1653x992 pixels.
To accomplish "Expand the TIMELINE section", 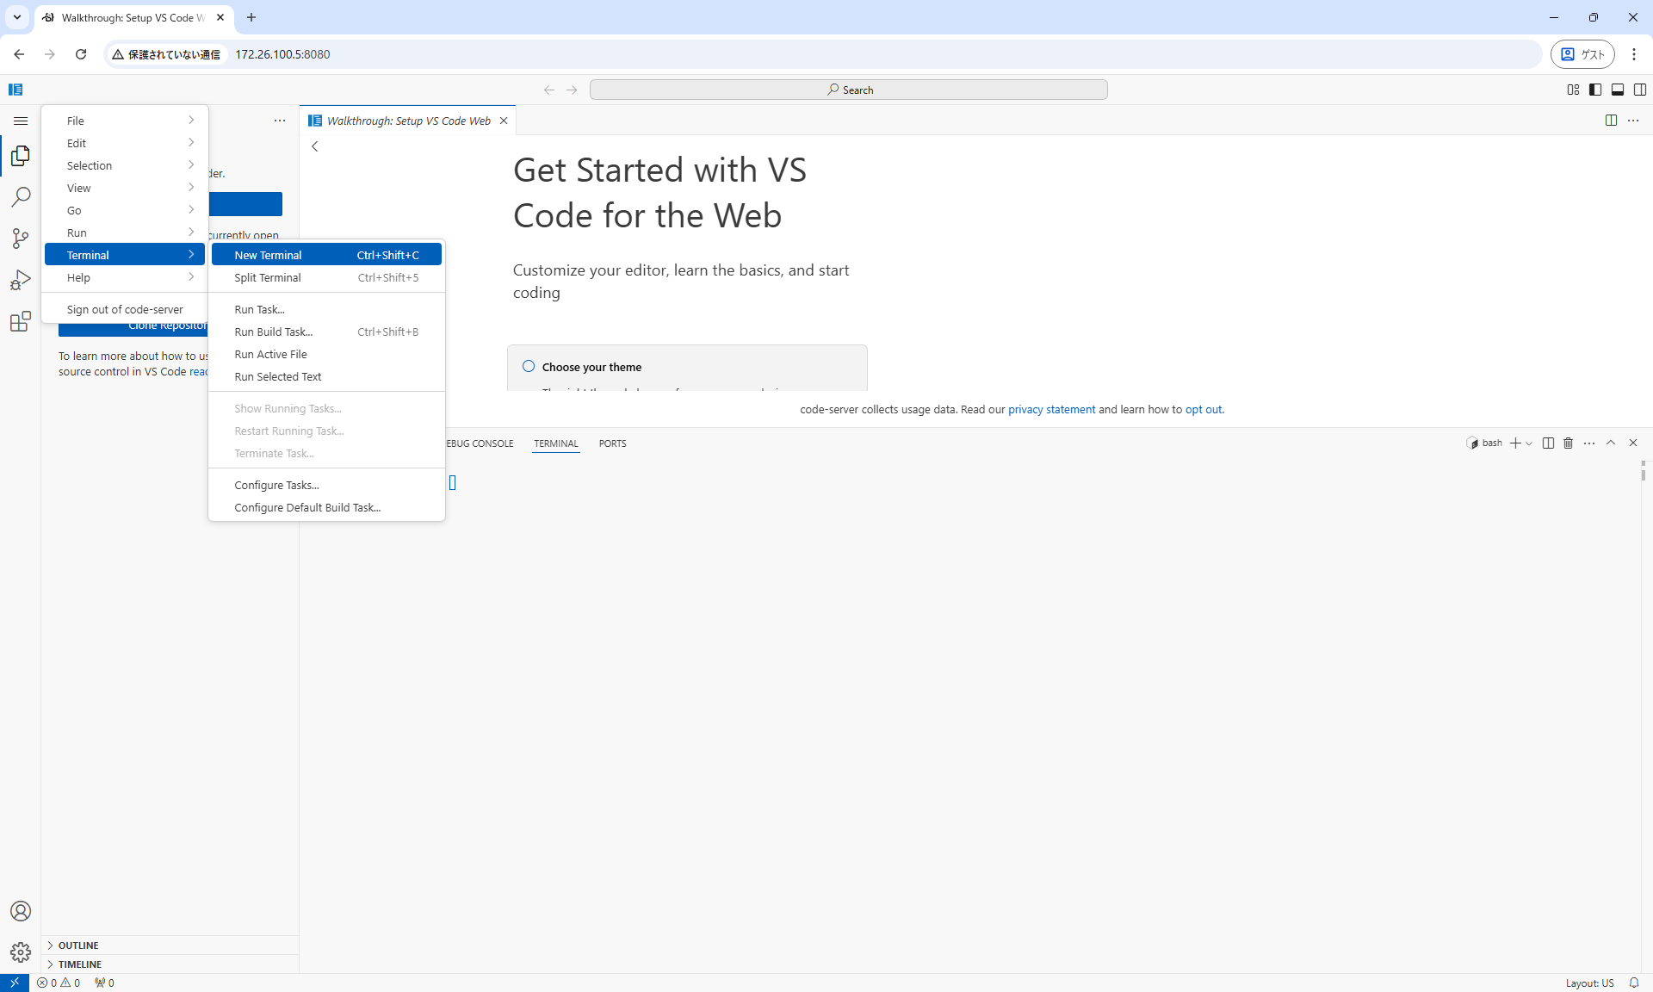I will 170,964.
